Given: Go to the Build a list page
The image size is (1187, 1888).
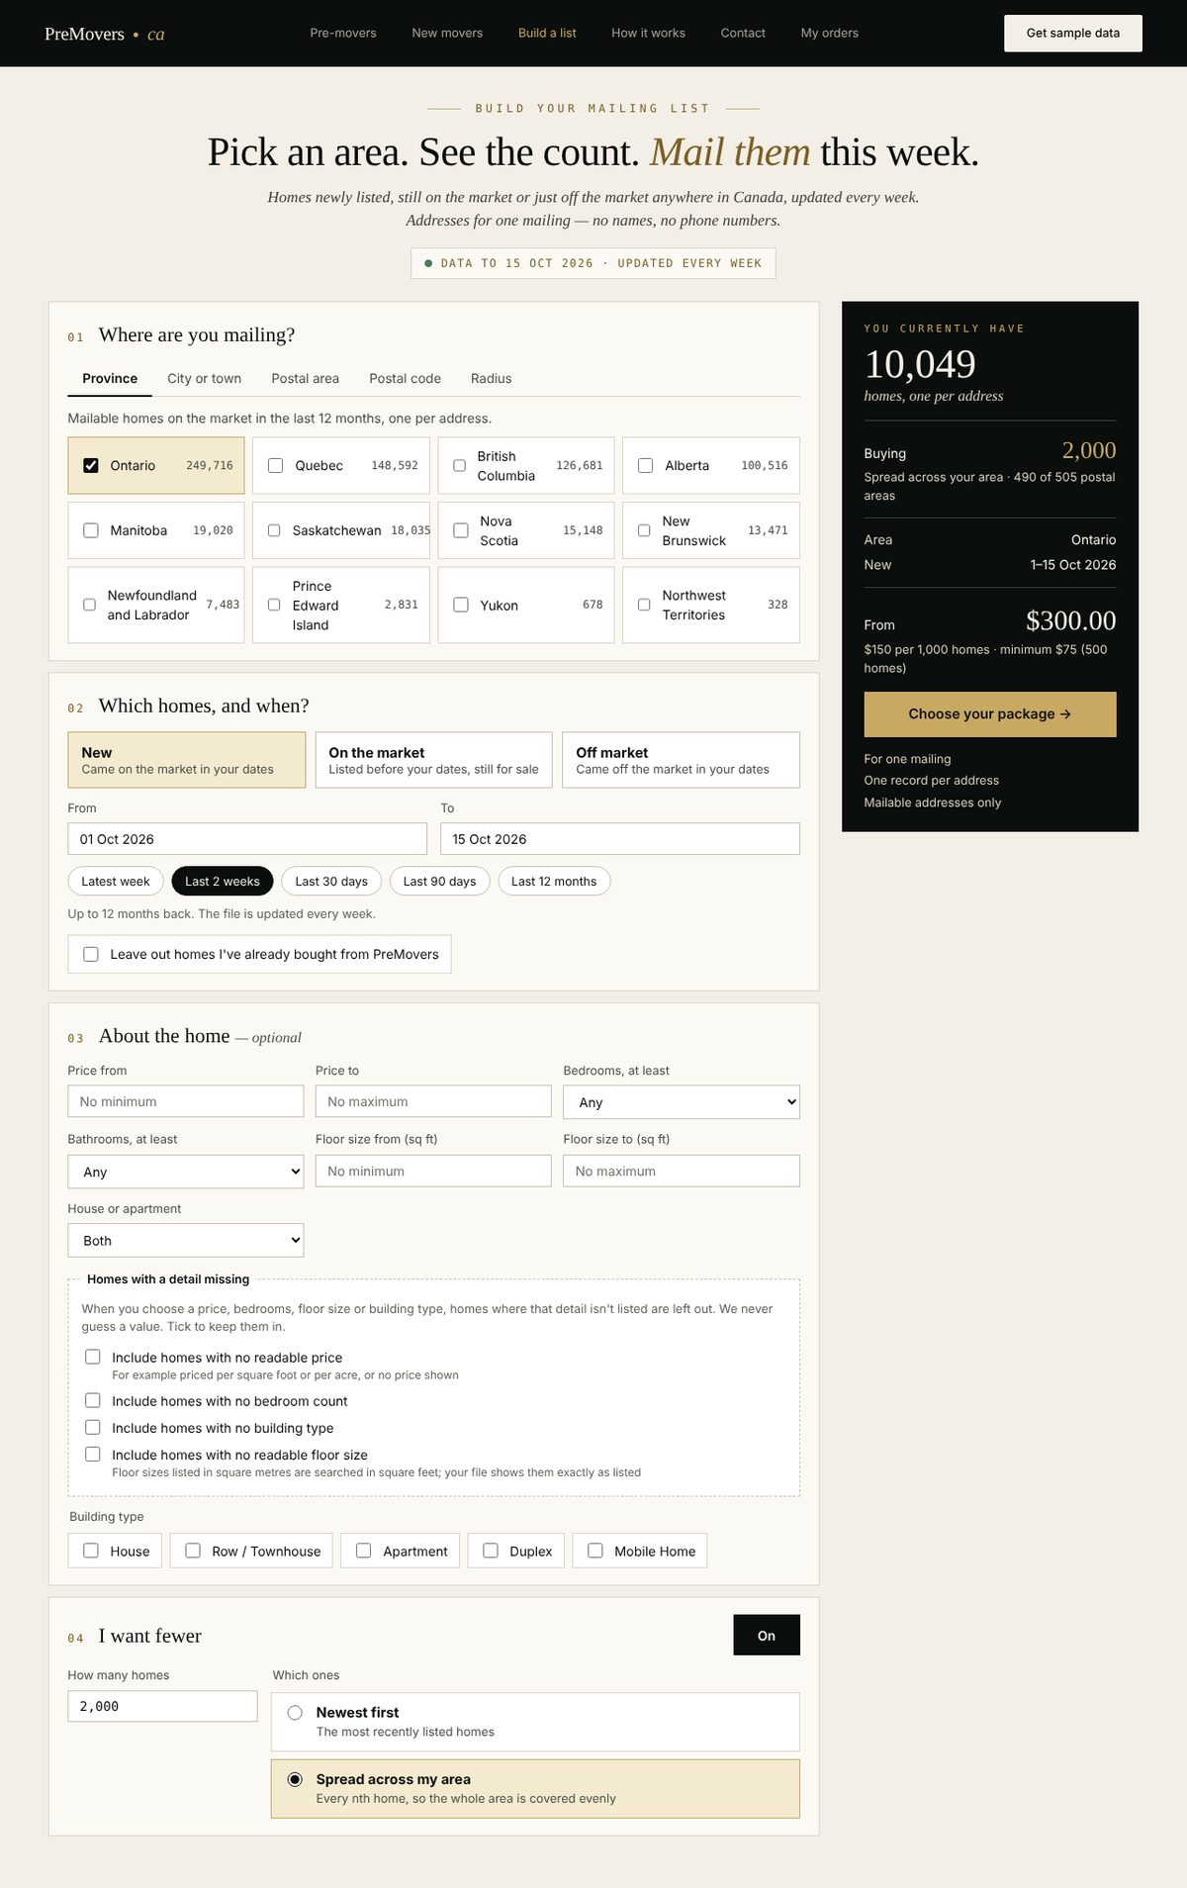Looking at the screenshot, I should point(547,33).
